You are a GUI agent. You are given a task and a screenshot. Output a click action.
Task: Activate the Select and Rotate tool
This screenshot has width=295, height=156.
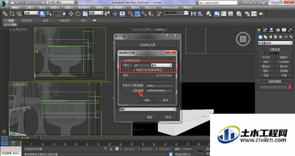pos(78,14)
